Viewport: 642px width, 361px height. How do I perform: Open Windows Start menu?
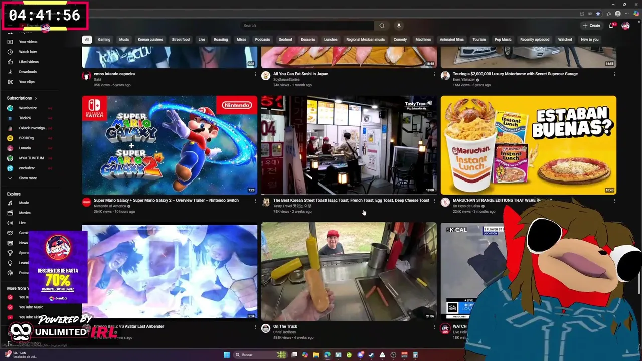click(x=227, y=355)
